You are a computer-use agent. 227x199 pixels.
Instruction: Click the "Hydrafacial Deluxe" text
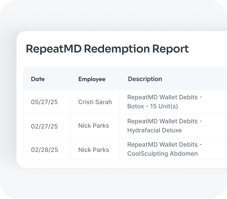coord(154,130)
